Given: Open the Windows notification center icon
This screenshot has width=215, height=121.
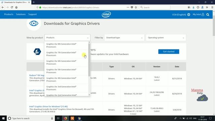Looking at the screenshot, I should click(x=211, y=118).
